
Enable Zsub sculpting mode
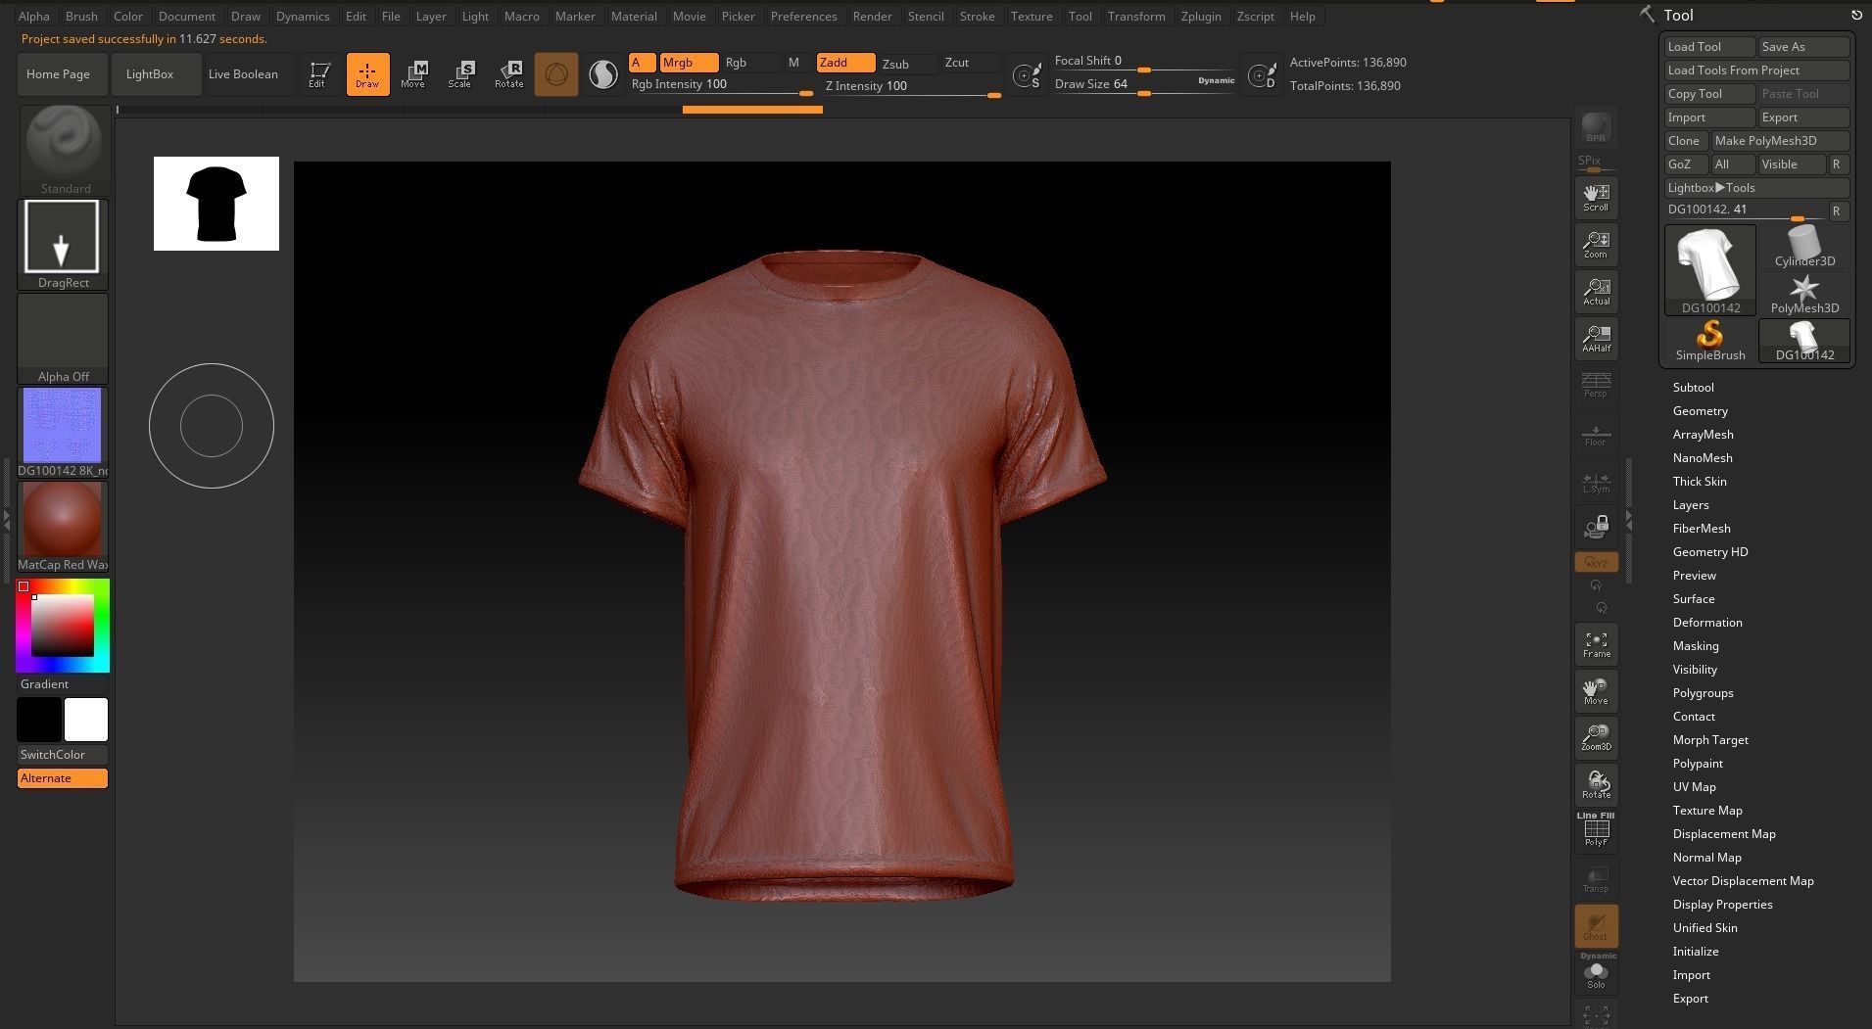pos(907,64)
